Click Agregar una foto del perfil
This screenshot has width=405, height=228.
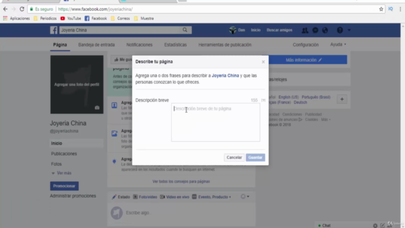coord(77,84)
